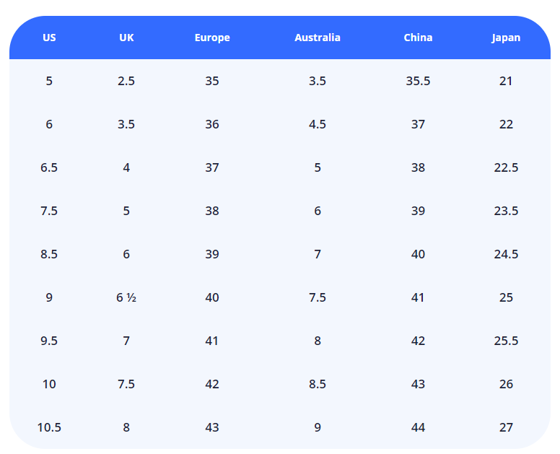Select China size 35.5 cell
This screenshot has height=454, width=560.
click(x=418, y=81)
